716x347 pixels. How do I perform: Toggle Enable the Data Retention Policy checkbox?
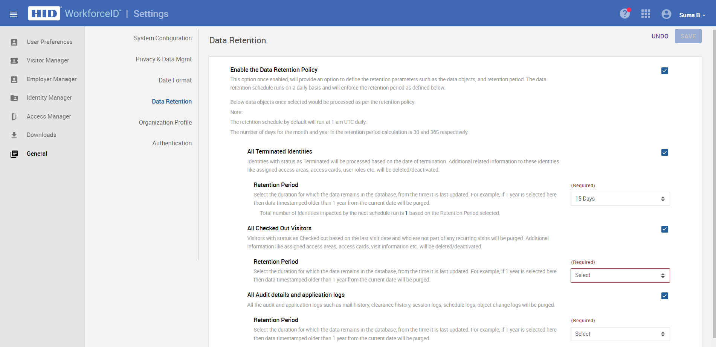point(665,71)
